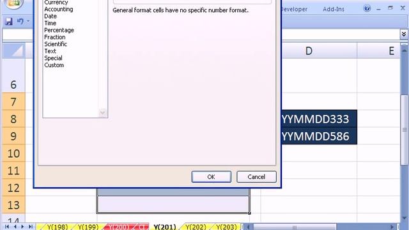Click the selected cell in row 13
Screen dimensions: 409x230
pos(173,204)
